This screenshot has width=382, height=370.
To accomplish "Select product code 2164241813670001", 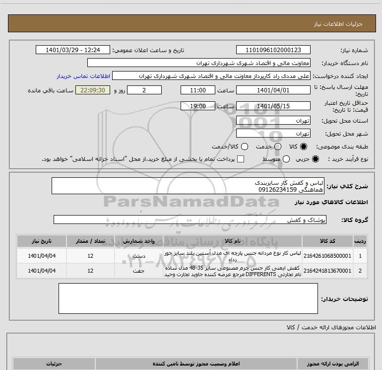I will (327, 271).
